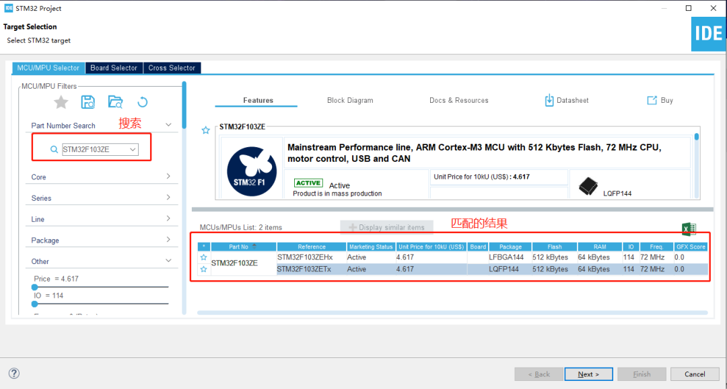Screen dimensions: 727x389
Task: Click the save search filters icon
Action: pyautogui.click(x=88, y=101)
